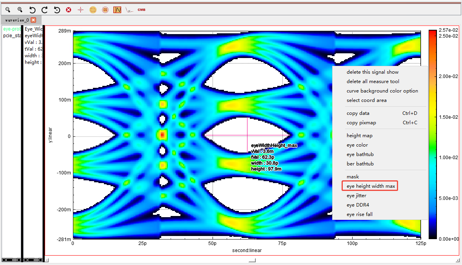Activate the red crosshair cursor tool

81,9
